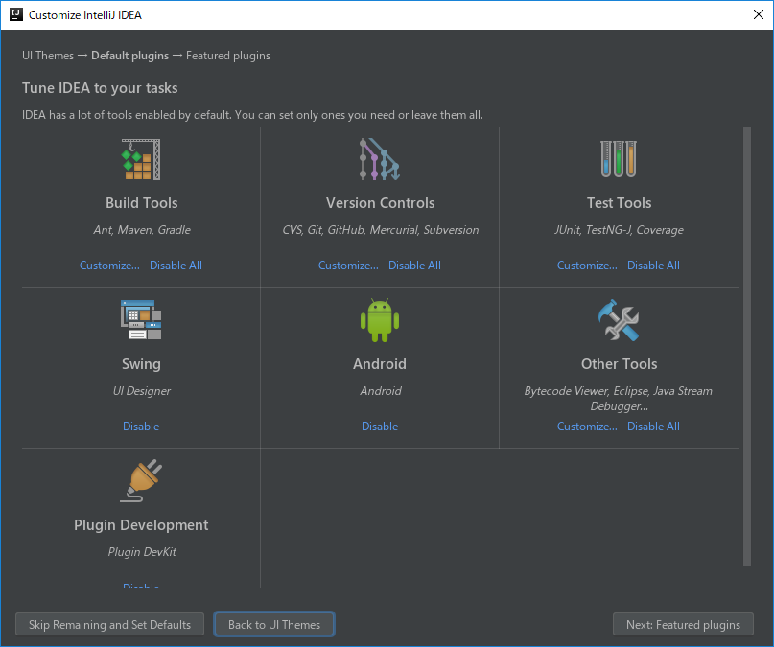Click 'Tune IDEA to your tasks' title
Screen dimensions: 774x647
[100, 88]
